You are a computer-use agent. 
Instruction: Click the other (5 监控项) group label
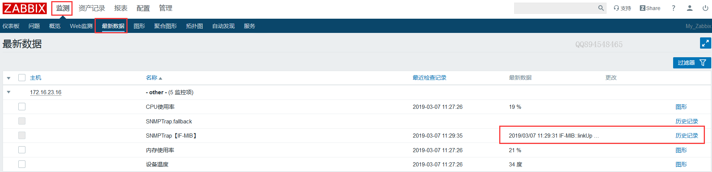click(169, 92)
